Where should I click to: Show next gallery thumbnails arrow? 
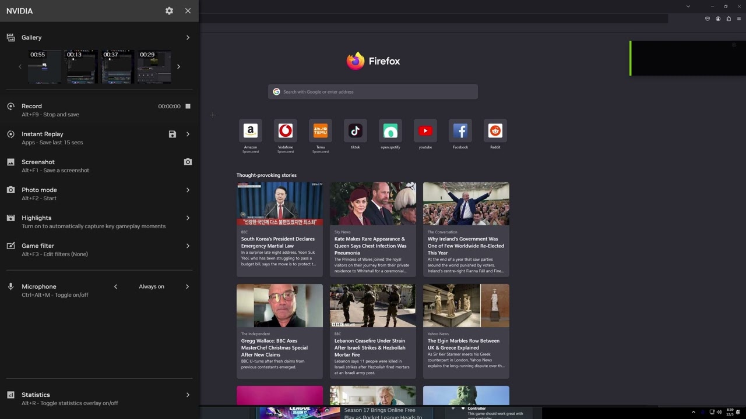click(x=178, y=66)
